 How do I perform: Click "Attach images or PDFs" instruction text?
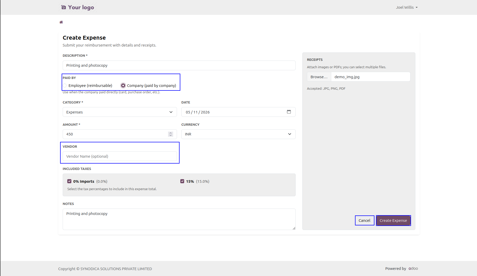pyautogui.click(x=347, y=67)
